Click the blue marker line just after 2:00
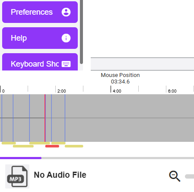 [65, 118]
